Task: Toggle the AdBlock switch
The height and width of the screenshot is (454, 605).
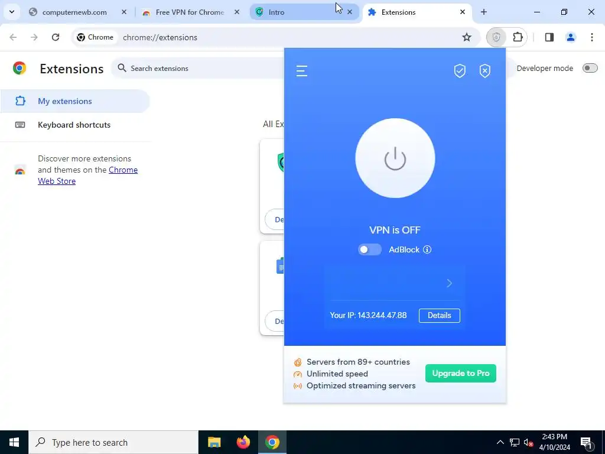Action: (x=370, y=249)
